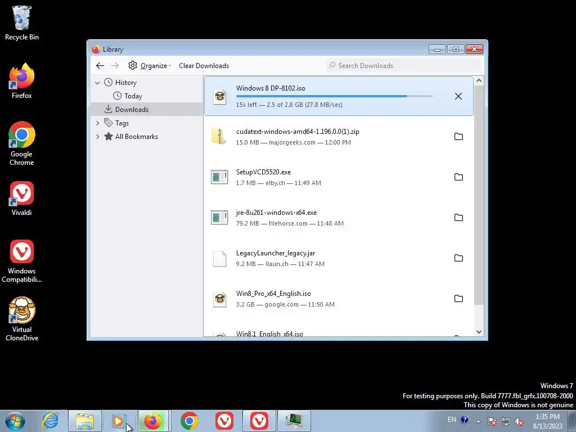Viewport: 576px width, 432px height.
Task: Go back with the Library back arrow
Action: [x=100, y=65]
